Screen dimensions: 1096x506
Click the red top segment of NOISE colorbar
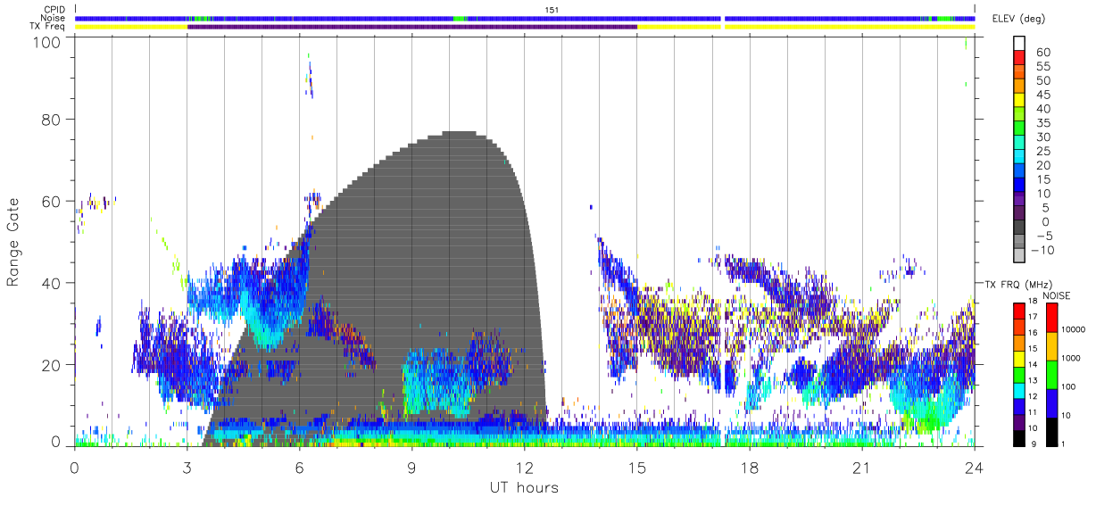coord(1051,317)
